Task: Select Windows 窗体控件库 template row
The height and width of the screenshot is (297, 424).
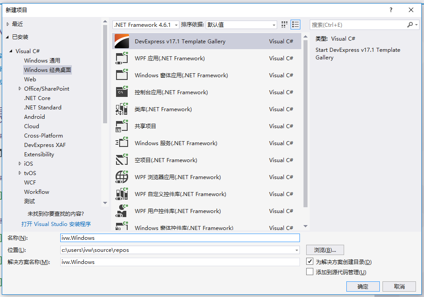Action: [206, 226]
